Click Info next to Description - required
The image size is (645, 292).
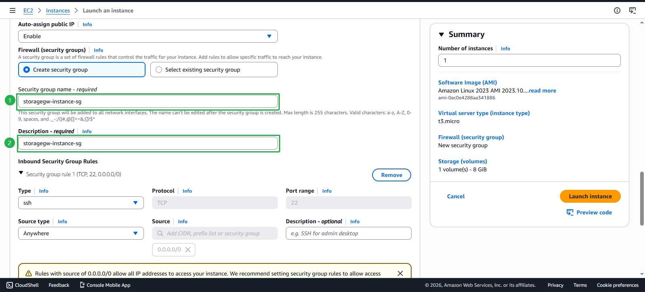pos(87,132)
